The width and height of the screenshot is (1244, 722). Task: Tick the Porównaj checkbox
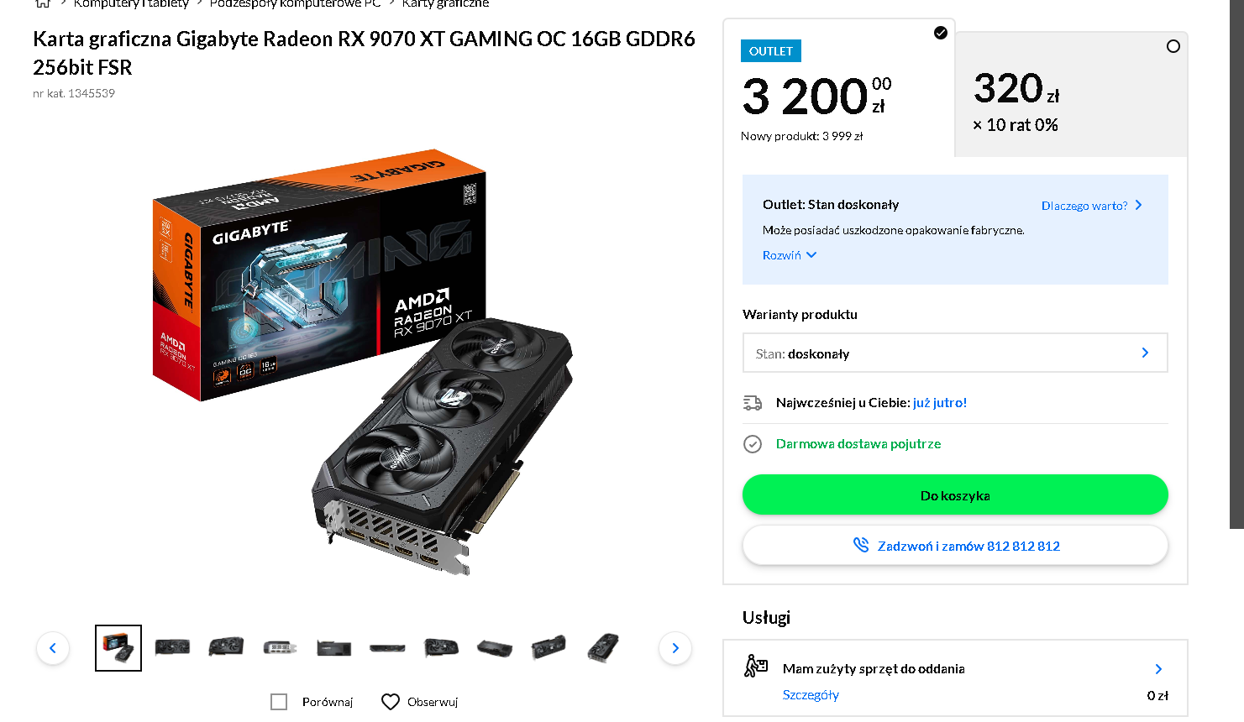click(x=279, y=702)
